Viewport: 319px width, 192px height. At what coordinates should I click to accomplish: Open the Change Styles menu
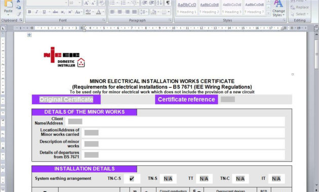click(278, 9)
